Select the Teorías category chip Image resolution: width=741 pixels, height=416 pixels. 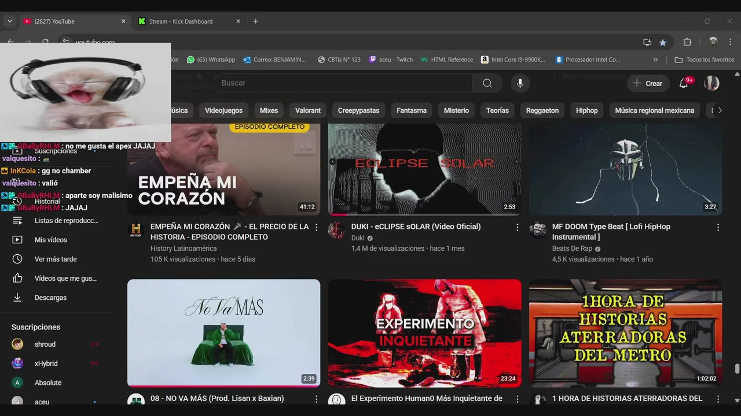pyautogui.click(x=497, y=110)
